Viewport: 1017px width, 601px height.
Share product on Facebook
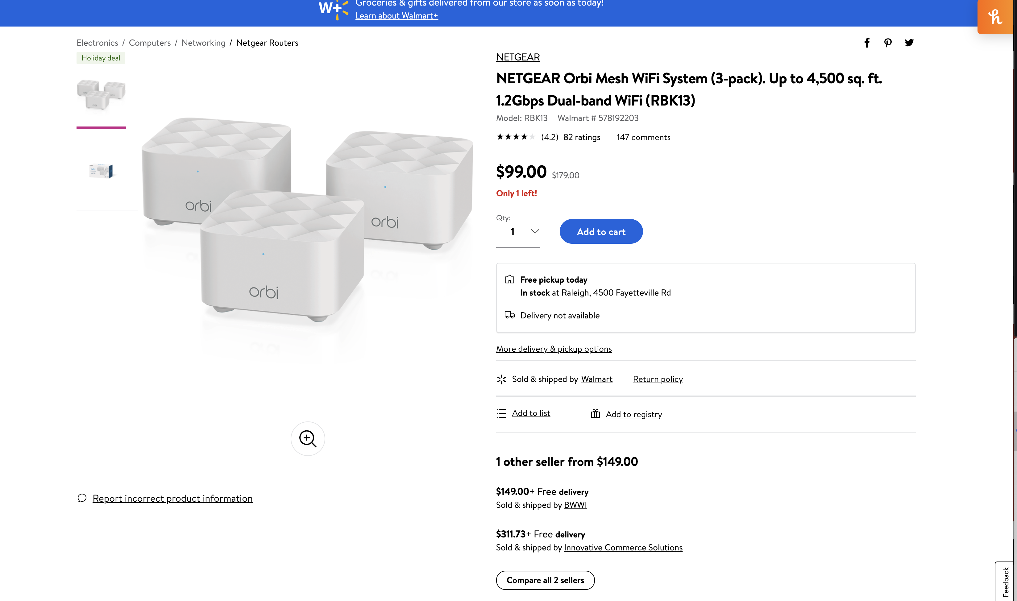tap(867, 43)
